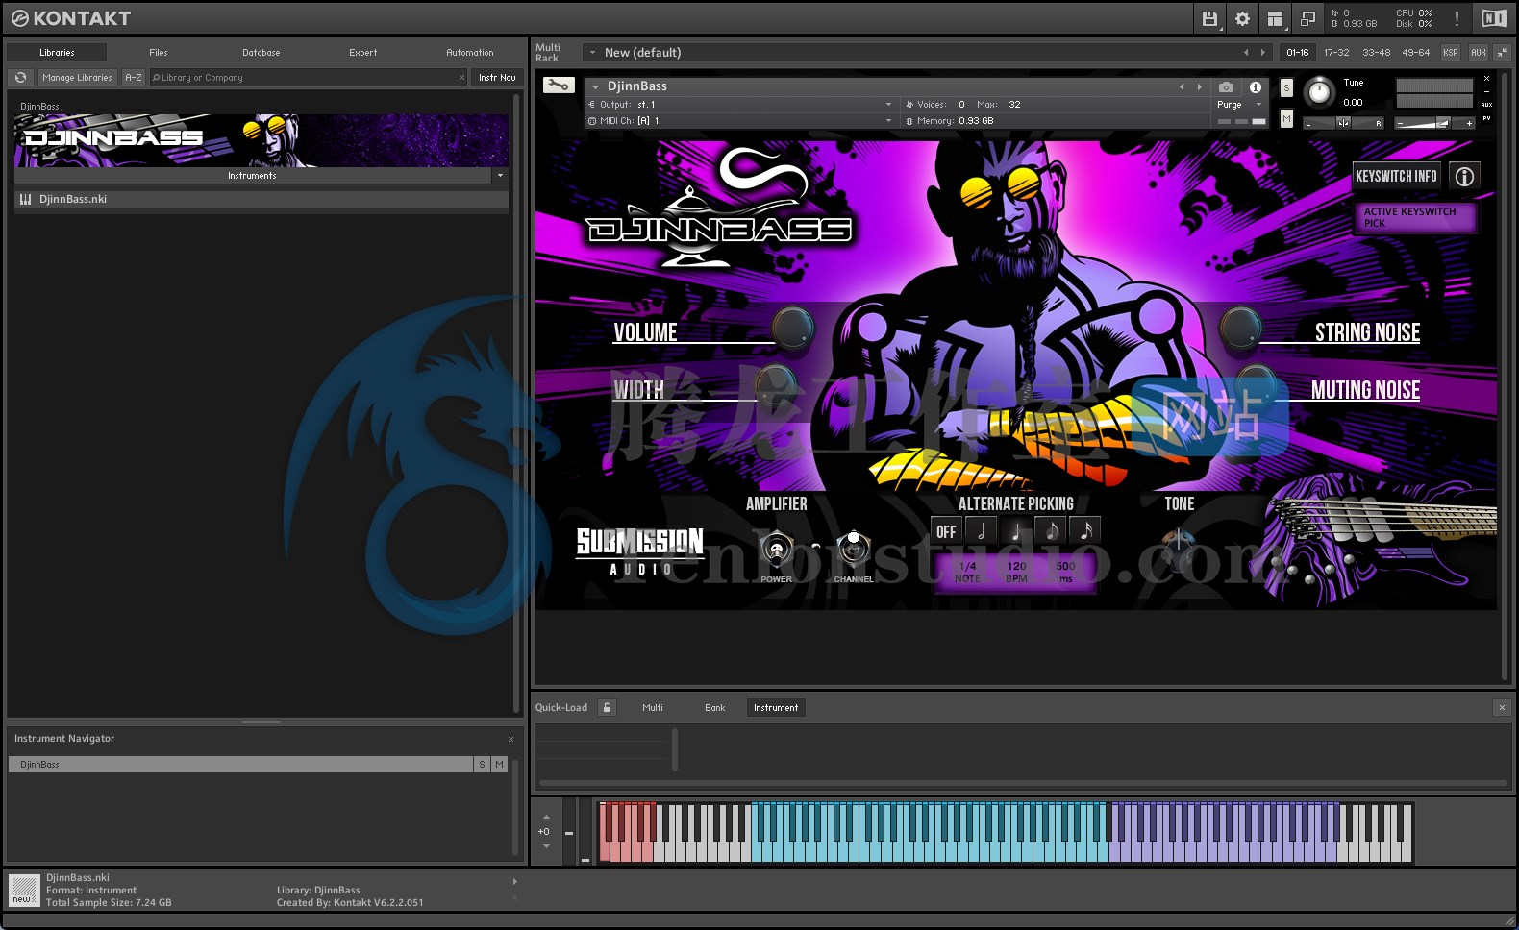The height and width of the screenshot is (930, 1519).
Task: Clear the library search field X
Action: (x=461, y=78)
